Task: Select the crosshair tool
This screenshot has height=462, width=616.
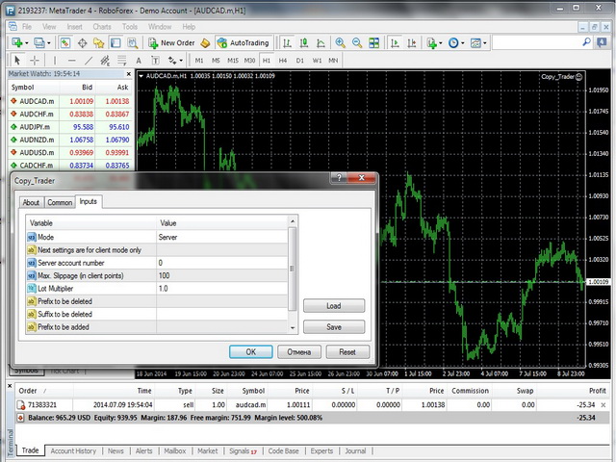Action: point(35,60)
